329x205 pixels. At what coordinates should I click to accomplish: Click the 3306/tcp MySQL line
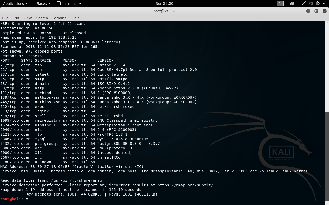[74, 139]
